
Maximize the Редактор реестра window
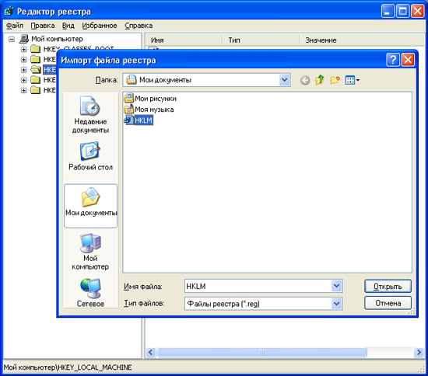(x=402, y=11)
